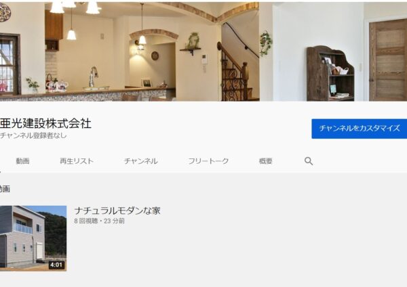The height and width of the screenshot is (287, 407).
Task: Open the channel search magnifier icon
Action: pyautogui.click(x=309, y=161)
